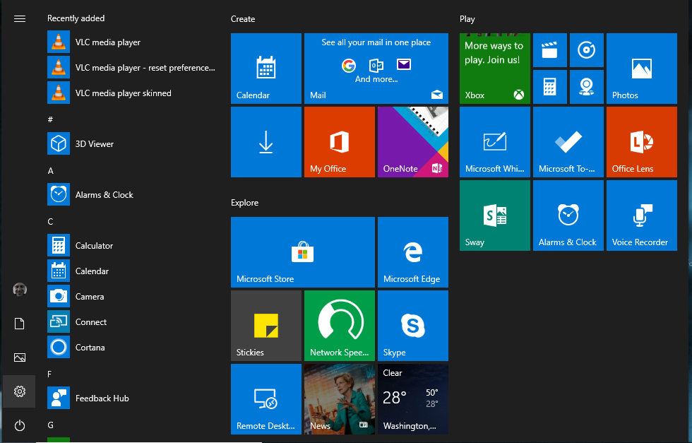
Task: Open the OneNote tile
Action: 413,142
